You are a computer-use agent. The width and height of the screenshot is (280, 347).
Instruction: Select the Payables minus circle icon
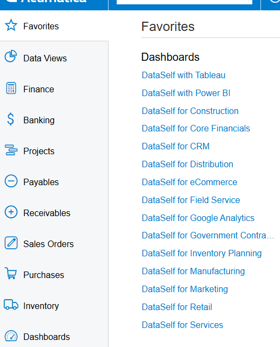click(11, 181)
